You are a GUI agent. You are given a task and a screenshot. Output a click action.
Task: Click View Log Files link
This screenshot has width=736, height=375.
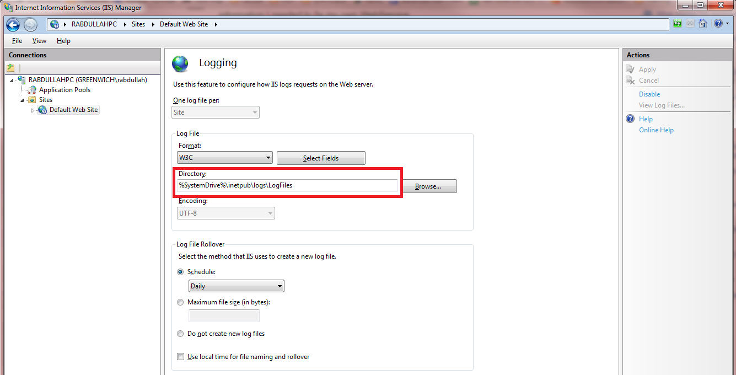662,105
